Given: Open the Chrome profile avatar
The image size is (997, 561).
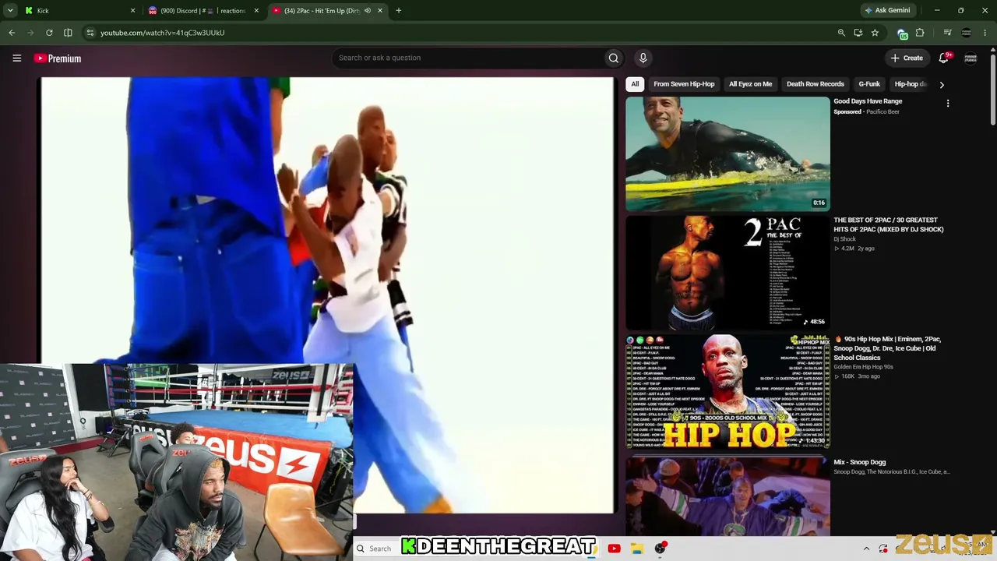Looking at the screenshot, I should coord(967,33).
